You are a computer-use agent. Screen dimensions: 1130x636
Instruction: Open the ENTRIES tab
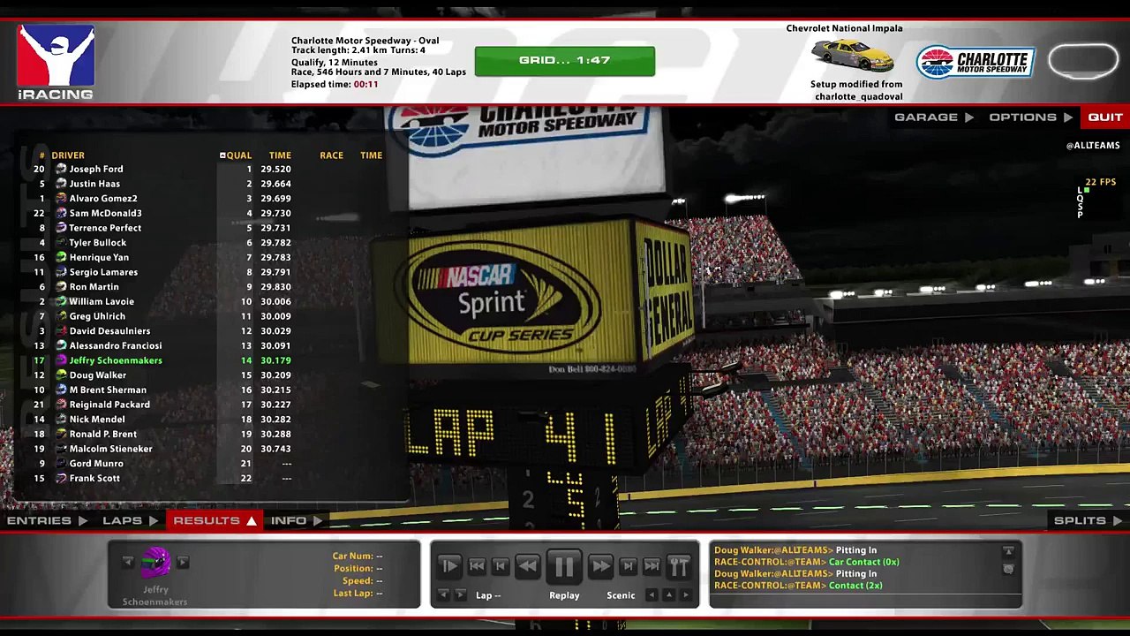point(47,520)
